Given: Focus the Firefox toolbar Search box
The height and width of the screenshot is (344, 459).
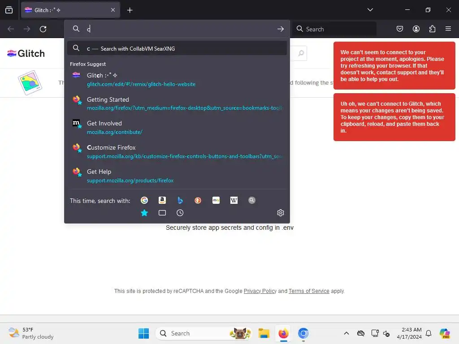Looking at the screenshot, I should (x=334, y=29).
